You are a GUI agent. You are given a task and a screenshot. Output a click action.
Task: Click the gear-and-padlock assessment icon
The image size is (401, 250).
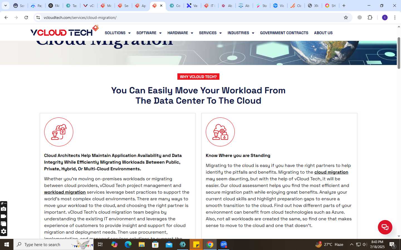coord(220,132)
